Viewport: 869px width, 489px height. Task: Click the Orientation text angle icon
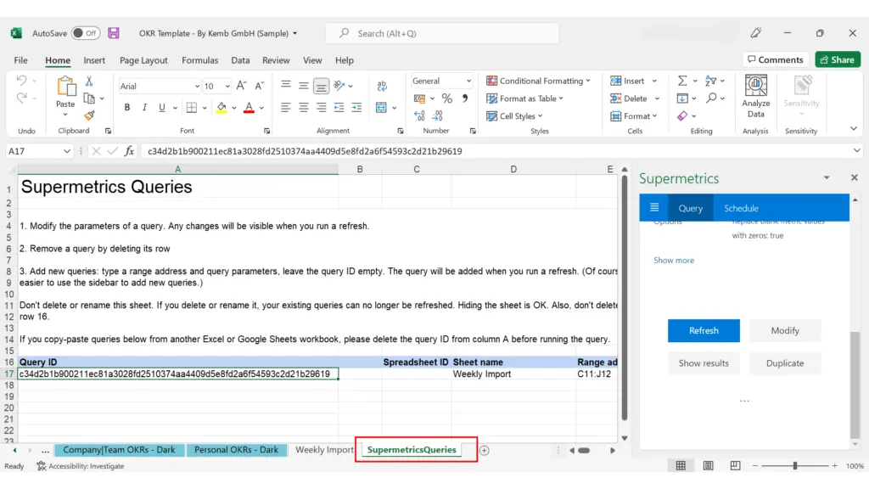[339, 86]
